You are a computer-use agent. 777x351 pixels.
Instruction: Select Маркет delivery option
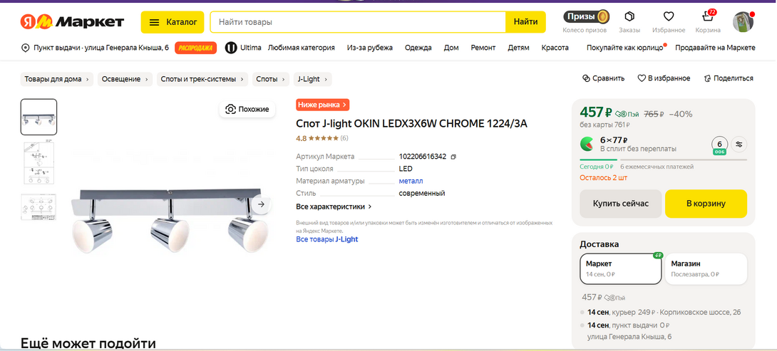620,269
